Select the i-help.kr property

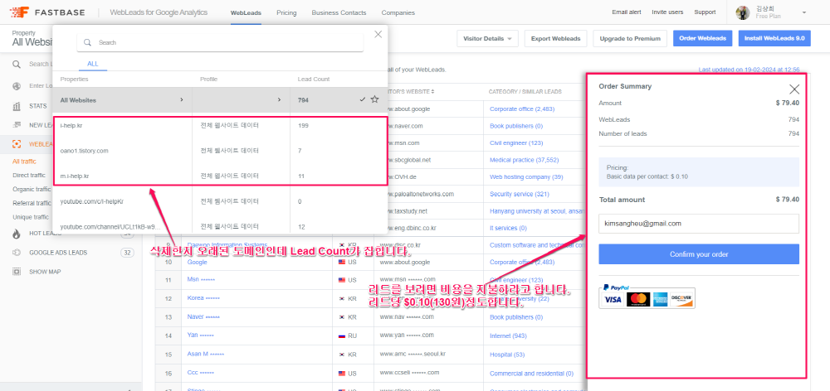[71, 125]
